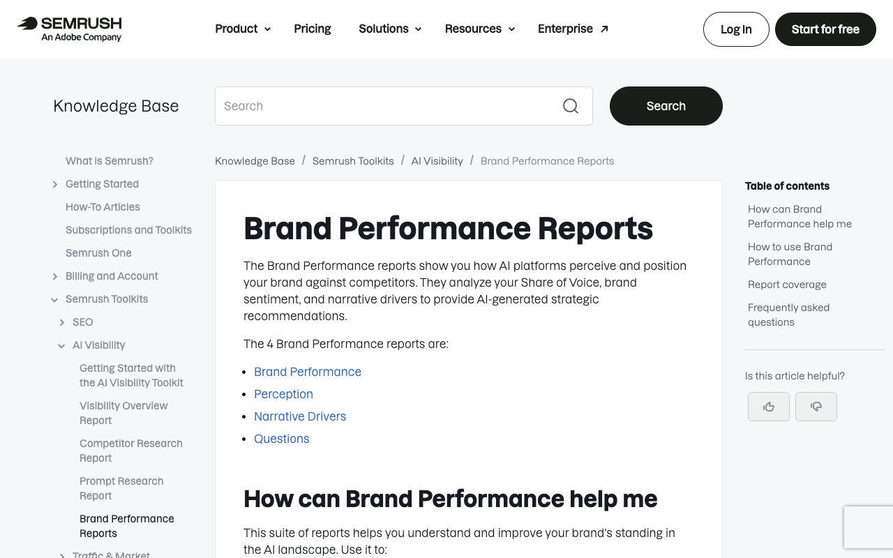Click the Start for free button
Screen dimensions: 893x558
[x=825, y=29]
